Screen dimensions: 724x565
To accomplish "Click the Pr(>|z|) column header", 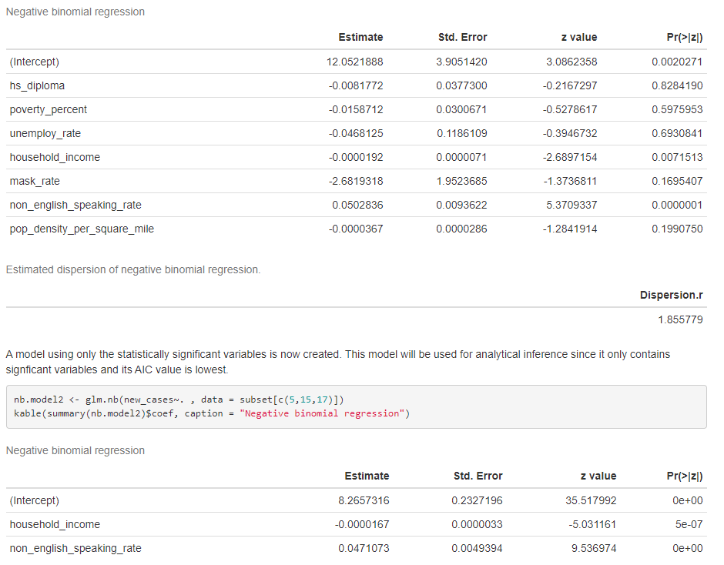I will point(686,37).
